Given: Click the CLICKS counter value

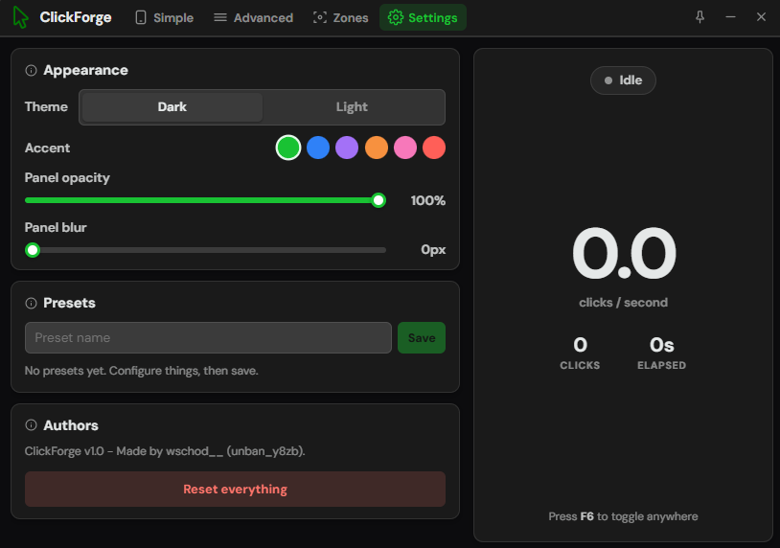Looking at the screenshot, I should point(580,345).
